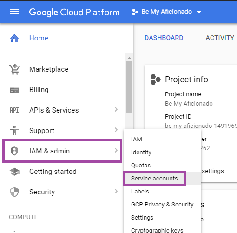Click the Project info heading
Image resolution: width=237 pixels, height=233 pixels.
pyautogui.click(x=186, y=80)
